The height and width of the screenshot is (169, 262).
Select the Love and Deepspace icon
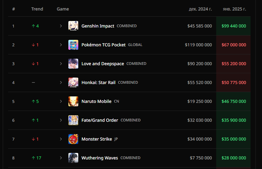(x=73, y=64)
